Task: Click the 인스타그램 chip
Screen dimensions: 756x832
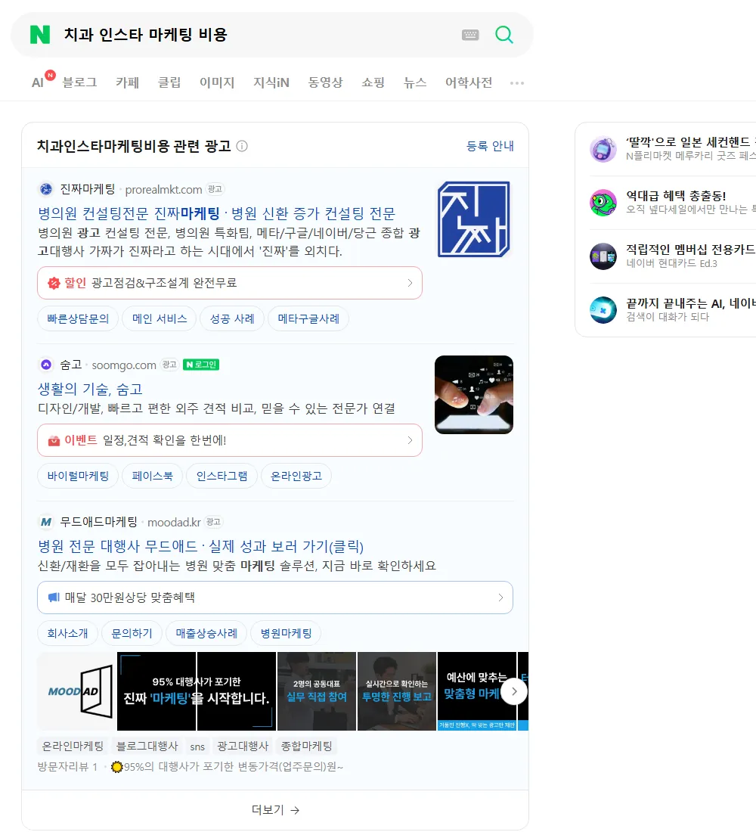Action: tap(222, 476)
